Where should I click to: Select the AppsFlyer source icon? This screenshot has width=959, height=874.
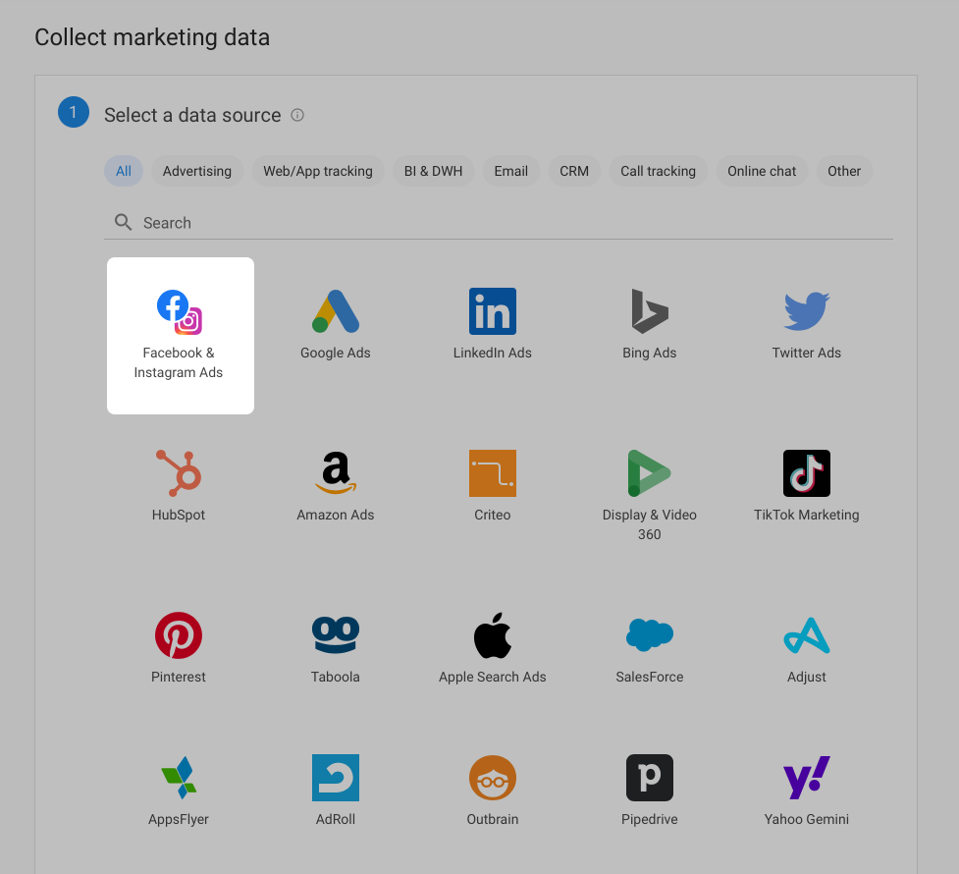(179, 778)
